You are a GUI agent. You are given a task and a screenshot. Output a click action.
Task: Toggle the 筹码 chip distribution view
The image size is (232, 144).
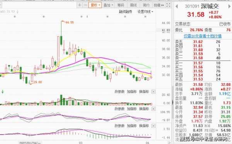pos(121,5)
